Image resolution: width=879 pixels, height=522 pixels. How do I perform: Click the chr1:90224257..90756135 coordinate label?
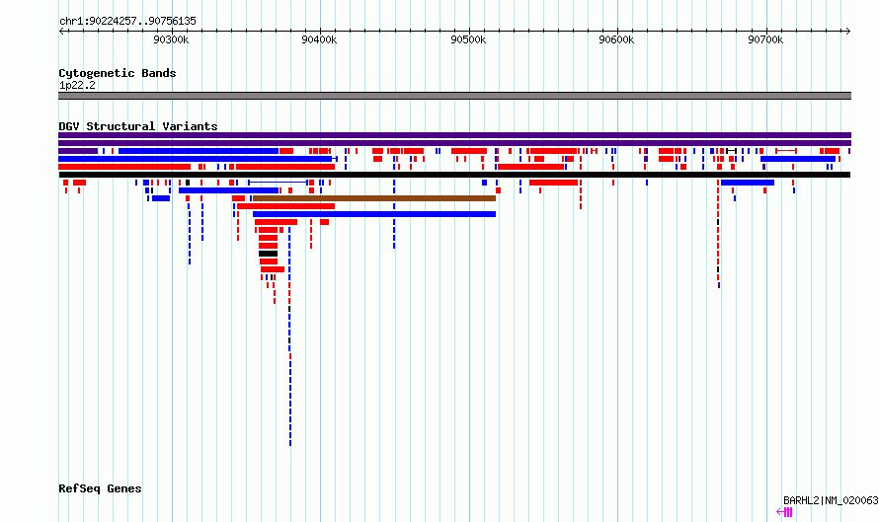127,22
